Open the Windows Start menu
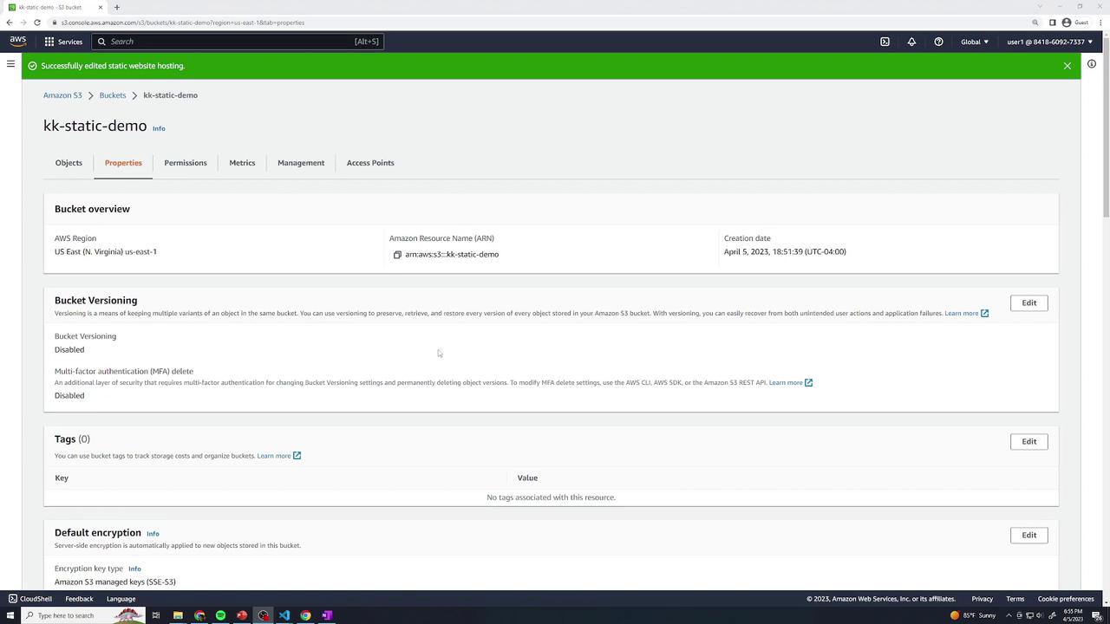Screen dimensions: 1110x624 (x=10, y=615)
